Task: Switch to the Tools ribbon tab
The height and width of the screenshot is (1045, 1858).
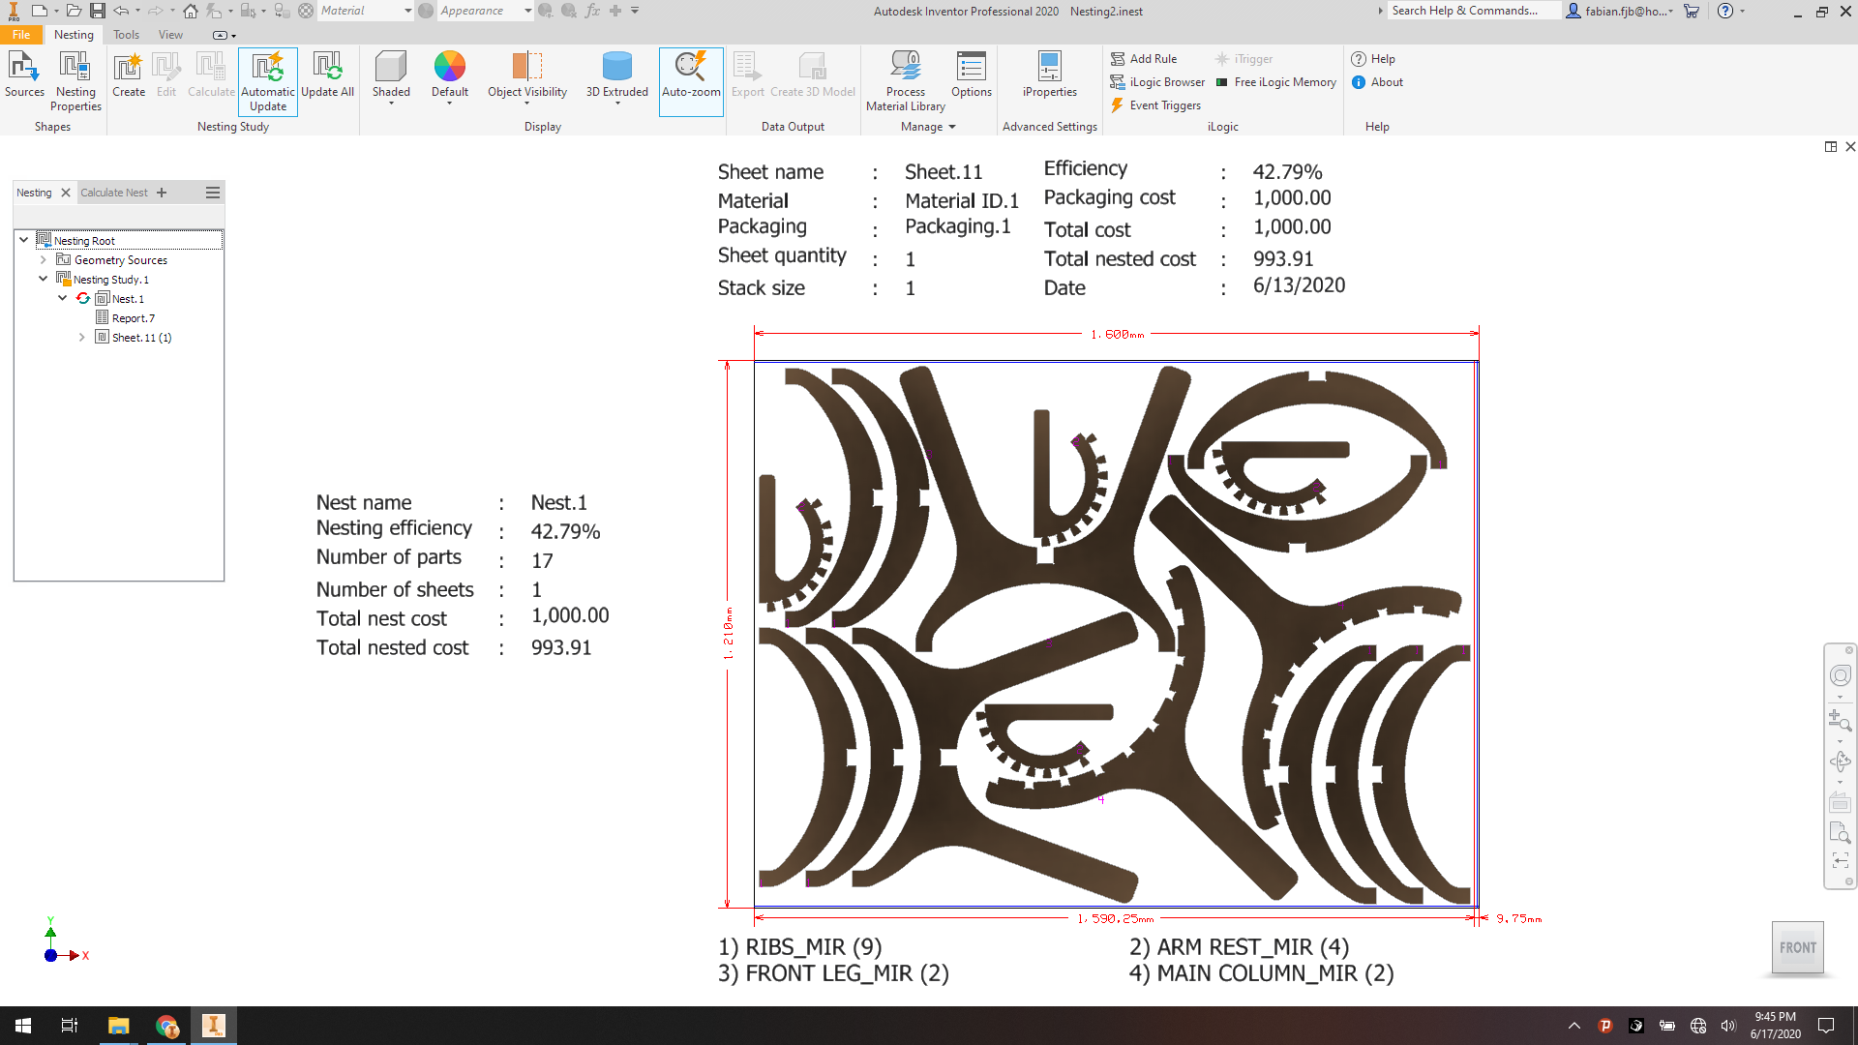Action: tap(126, 35)
